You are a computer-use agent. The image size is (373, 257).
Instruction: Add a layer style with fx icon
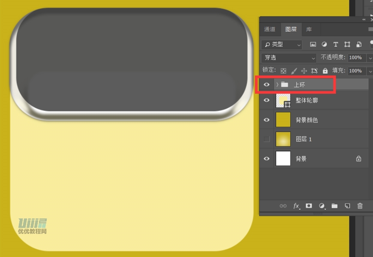(x=296, y=206)
